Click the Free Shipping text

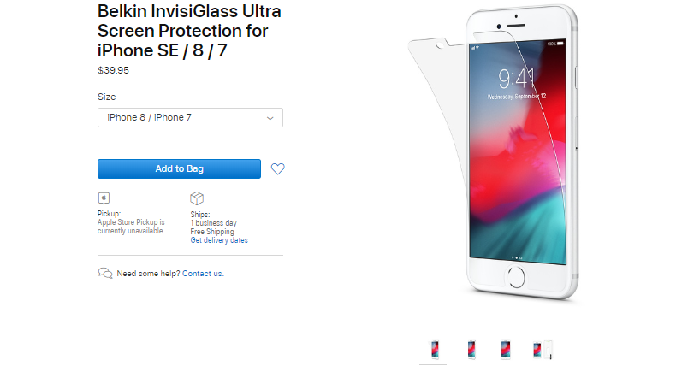pyautogui.click(x=212, y=232)
